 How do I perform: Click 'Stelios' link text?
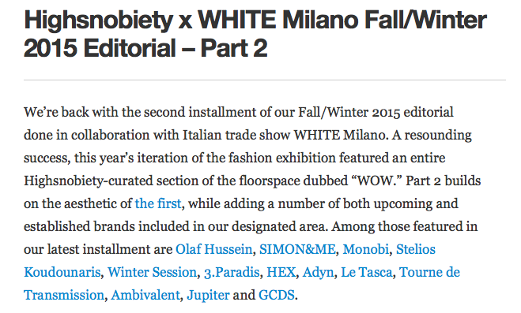point(416,249)
